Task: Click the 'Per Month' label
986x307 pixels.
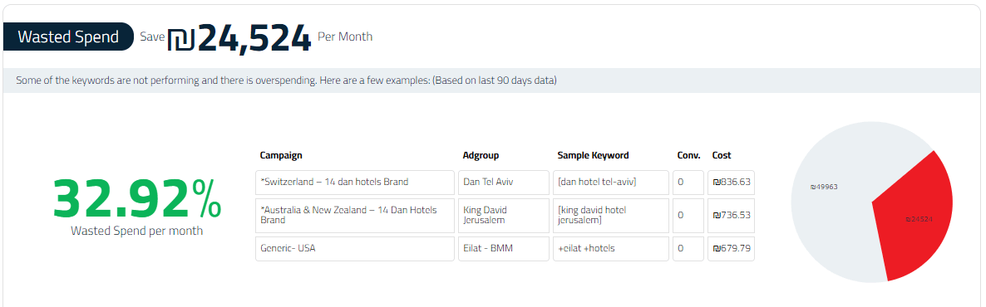Action: pos(344,37)
